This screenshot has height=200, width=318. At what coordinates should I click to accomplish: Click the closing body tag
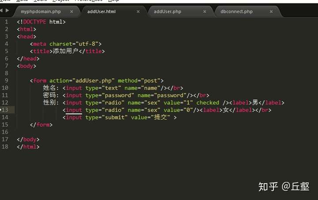28,140
